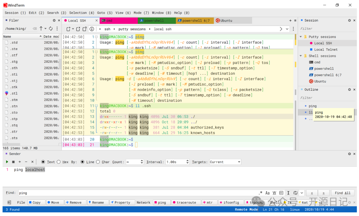This screenshot has height=216, width=359.
Task: Click the Find text input field
Action: pos(133,193)
